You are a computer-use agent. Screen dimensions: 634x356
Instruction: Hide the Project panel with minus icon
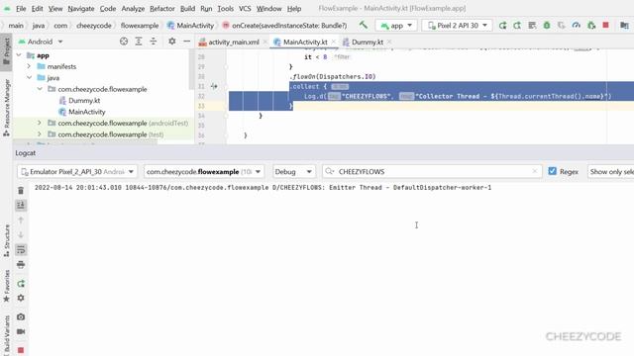point(187,42)
